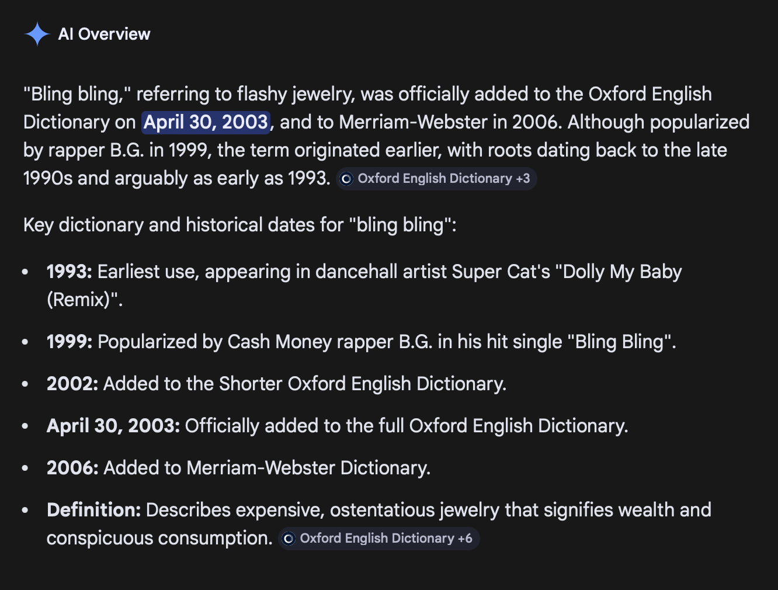Click the bold Definition: bullet label

coord(93,510)
